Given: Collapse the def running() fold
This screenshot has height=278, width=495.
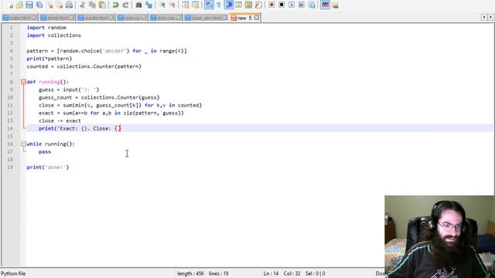Looking at the screenshot, I should tap(23, 82).
